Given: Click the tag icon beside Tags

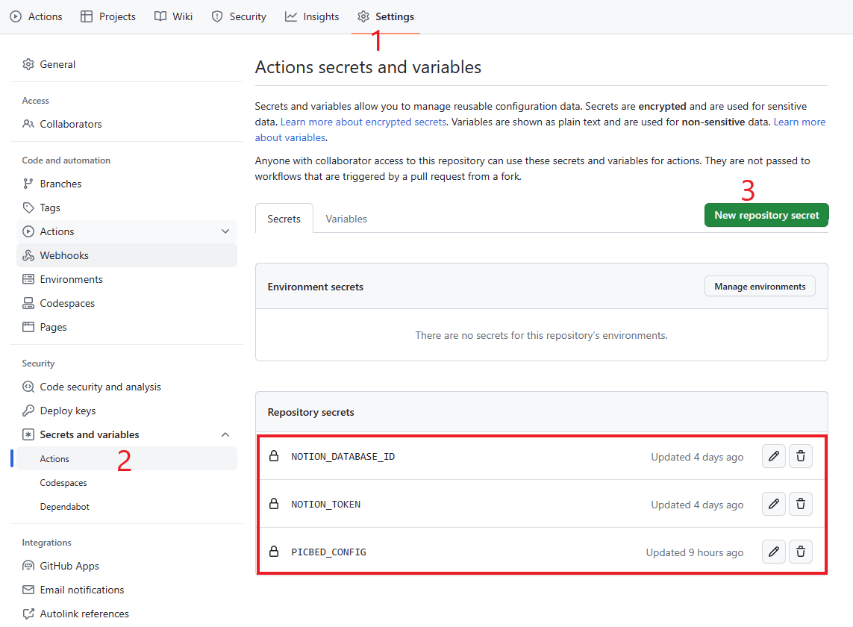Looking at the screenshot, I should point(28,208).
